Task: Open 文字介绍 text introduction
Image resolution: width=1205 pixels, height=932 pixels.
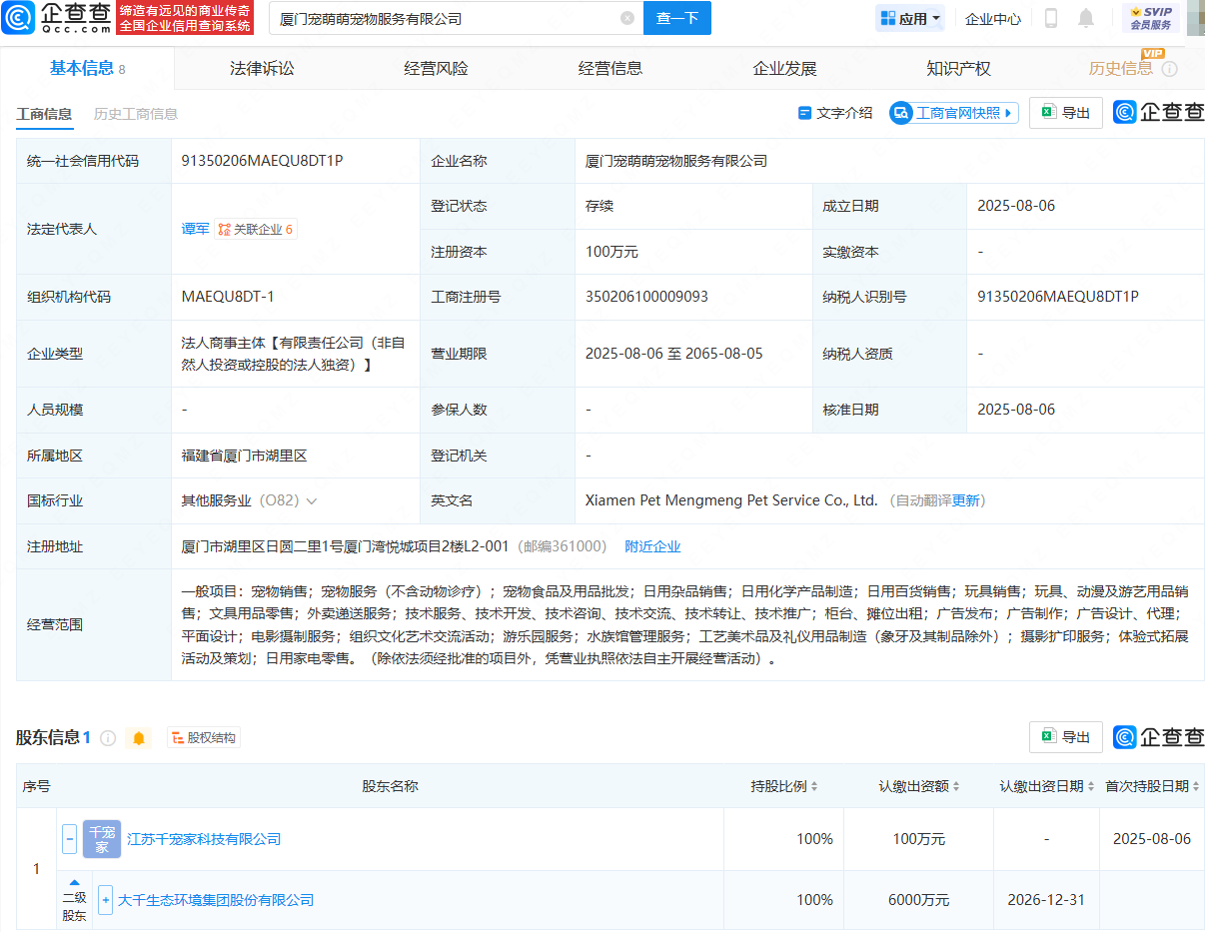Action: [835, 113]
